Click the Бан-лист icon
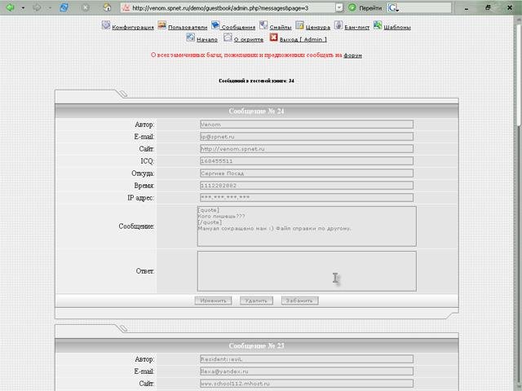 coord(338,25)
